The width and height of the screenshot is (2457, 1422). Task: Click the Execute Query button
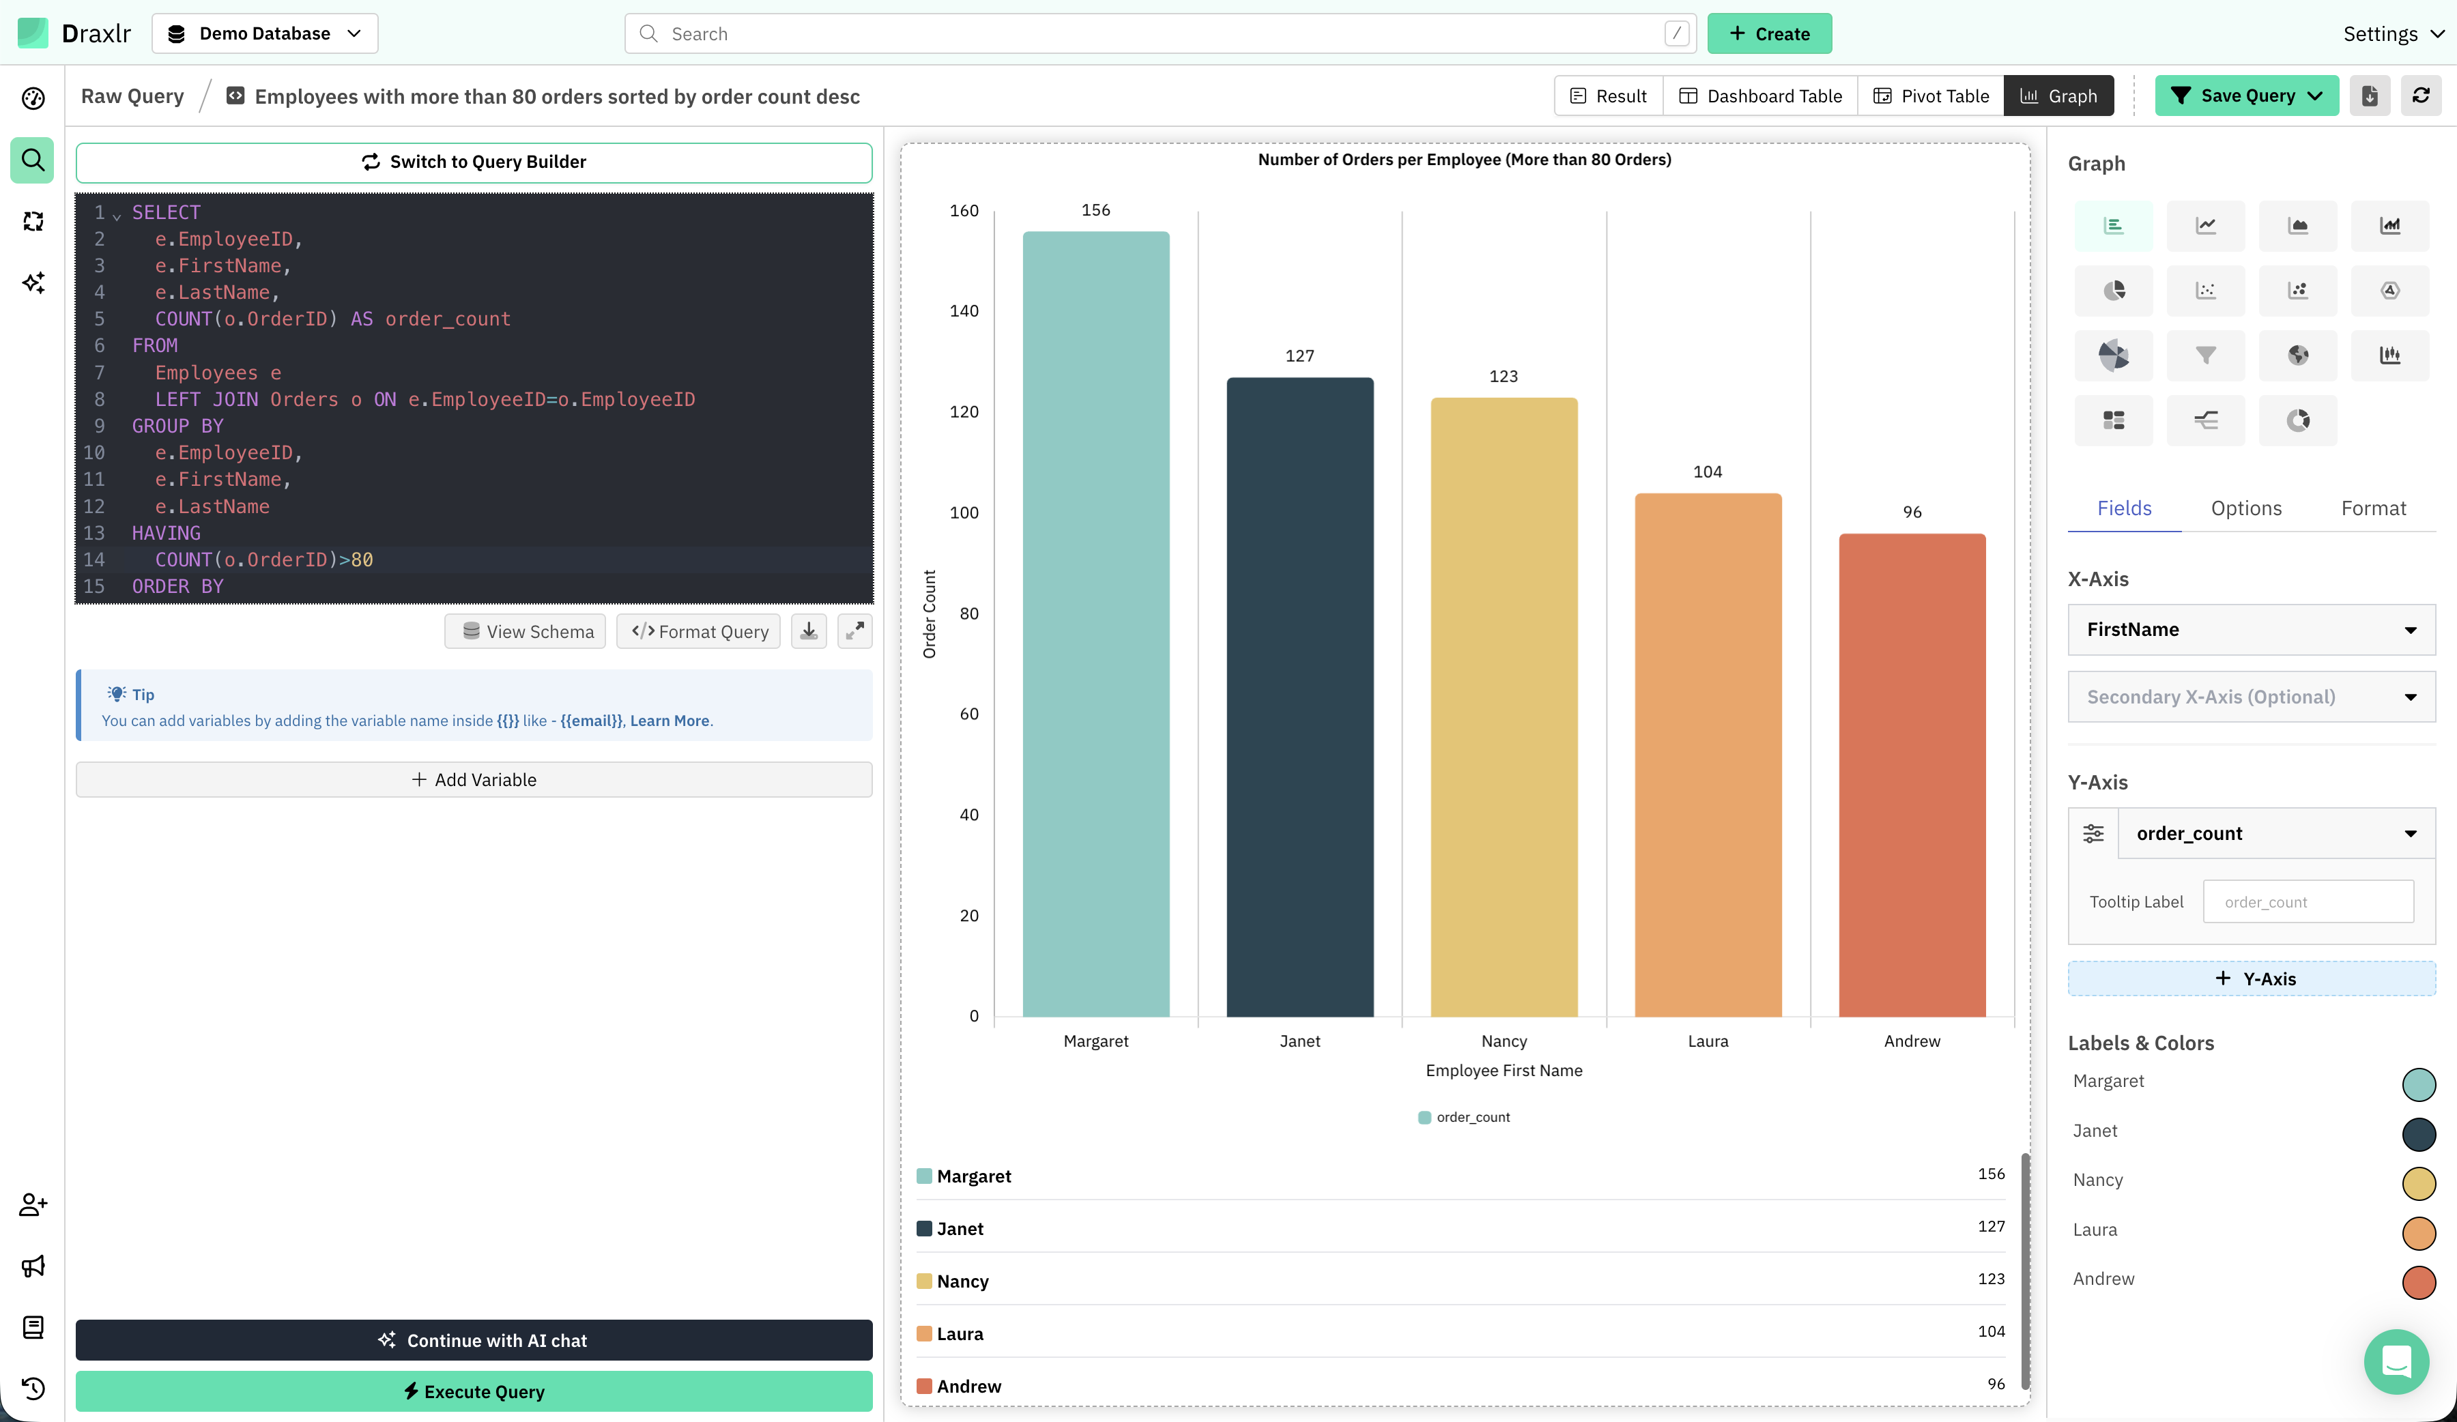pyautogui.click(x=474, y=1391)
